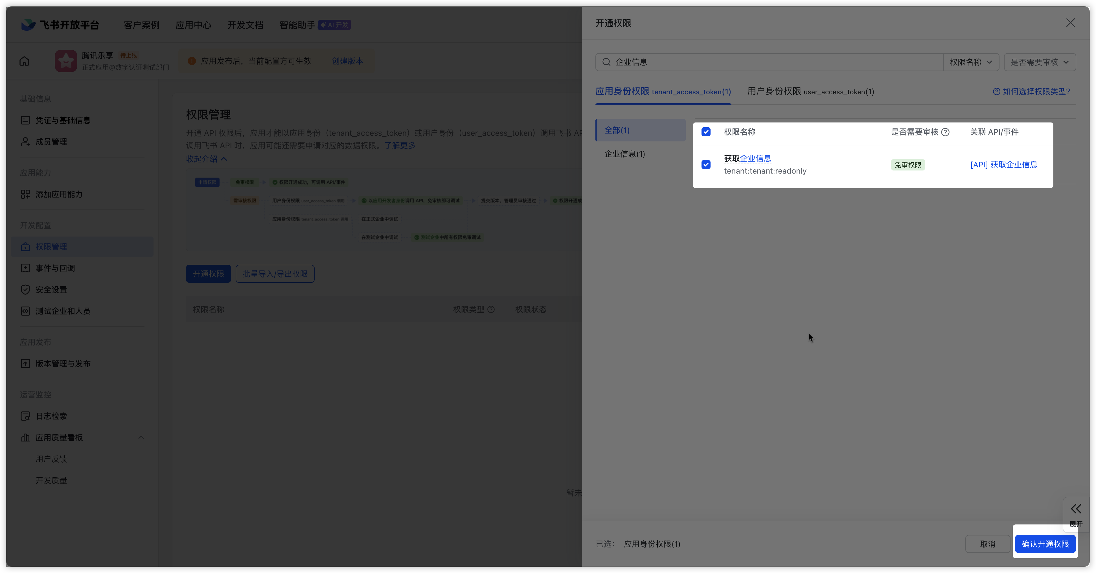Click the home icon in the breadcrumb
Screen dimensions: 1096x573
(x=24, y=61)
